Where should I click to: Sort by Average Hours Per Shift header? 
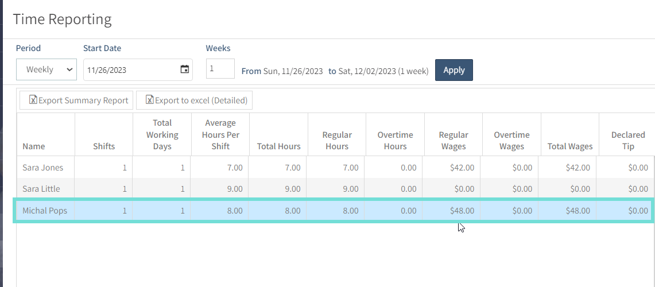click(220, 134)
